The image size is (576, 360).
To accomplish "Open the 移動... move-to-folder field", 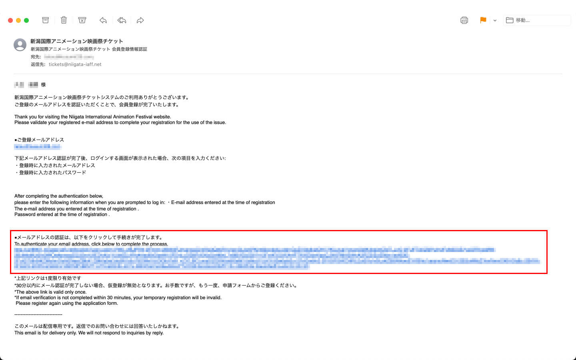I will coord(537,20).
